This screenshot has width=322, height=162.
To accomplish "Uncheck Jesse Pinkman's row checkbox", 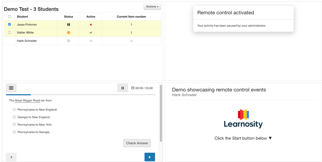I will (x=9, y=24).
